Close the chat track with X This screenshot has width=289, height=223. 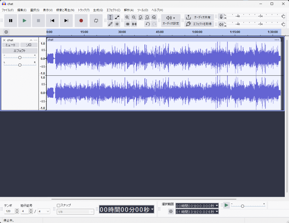[4, 40]
